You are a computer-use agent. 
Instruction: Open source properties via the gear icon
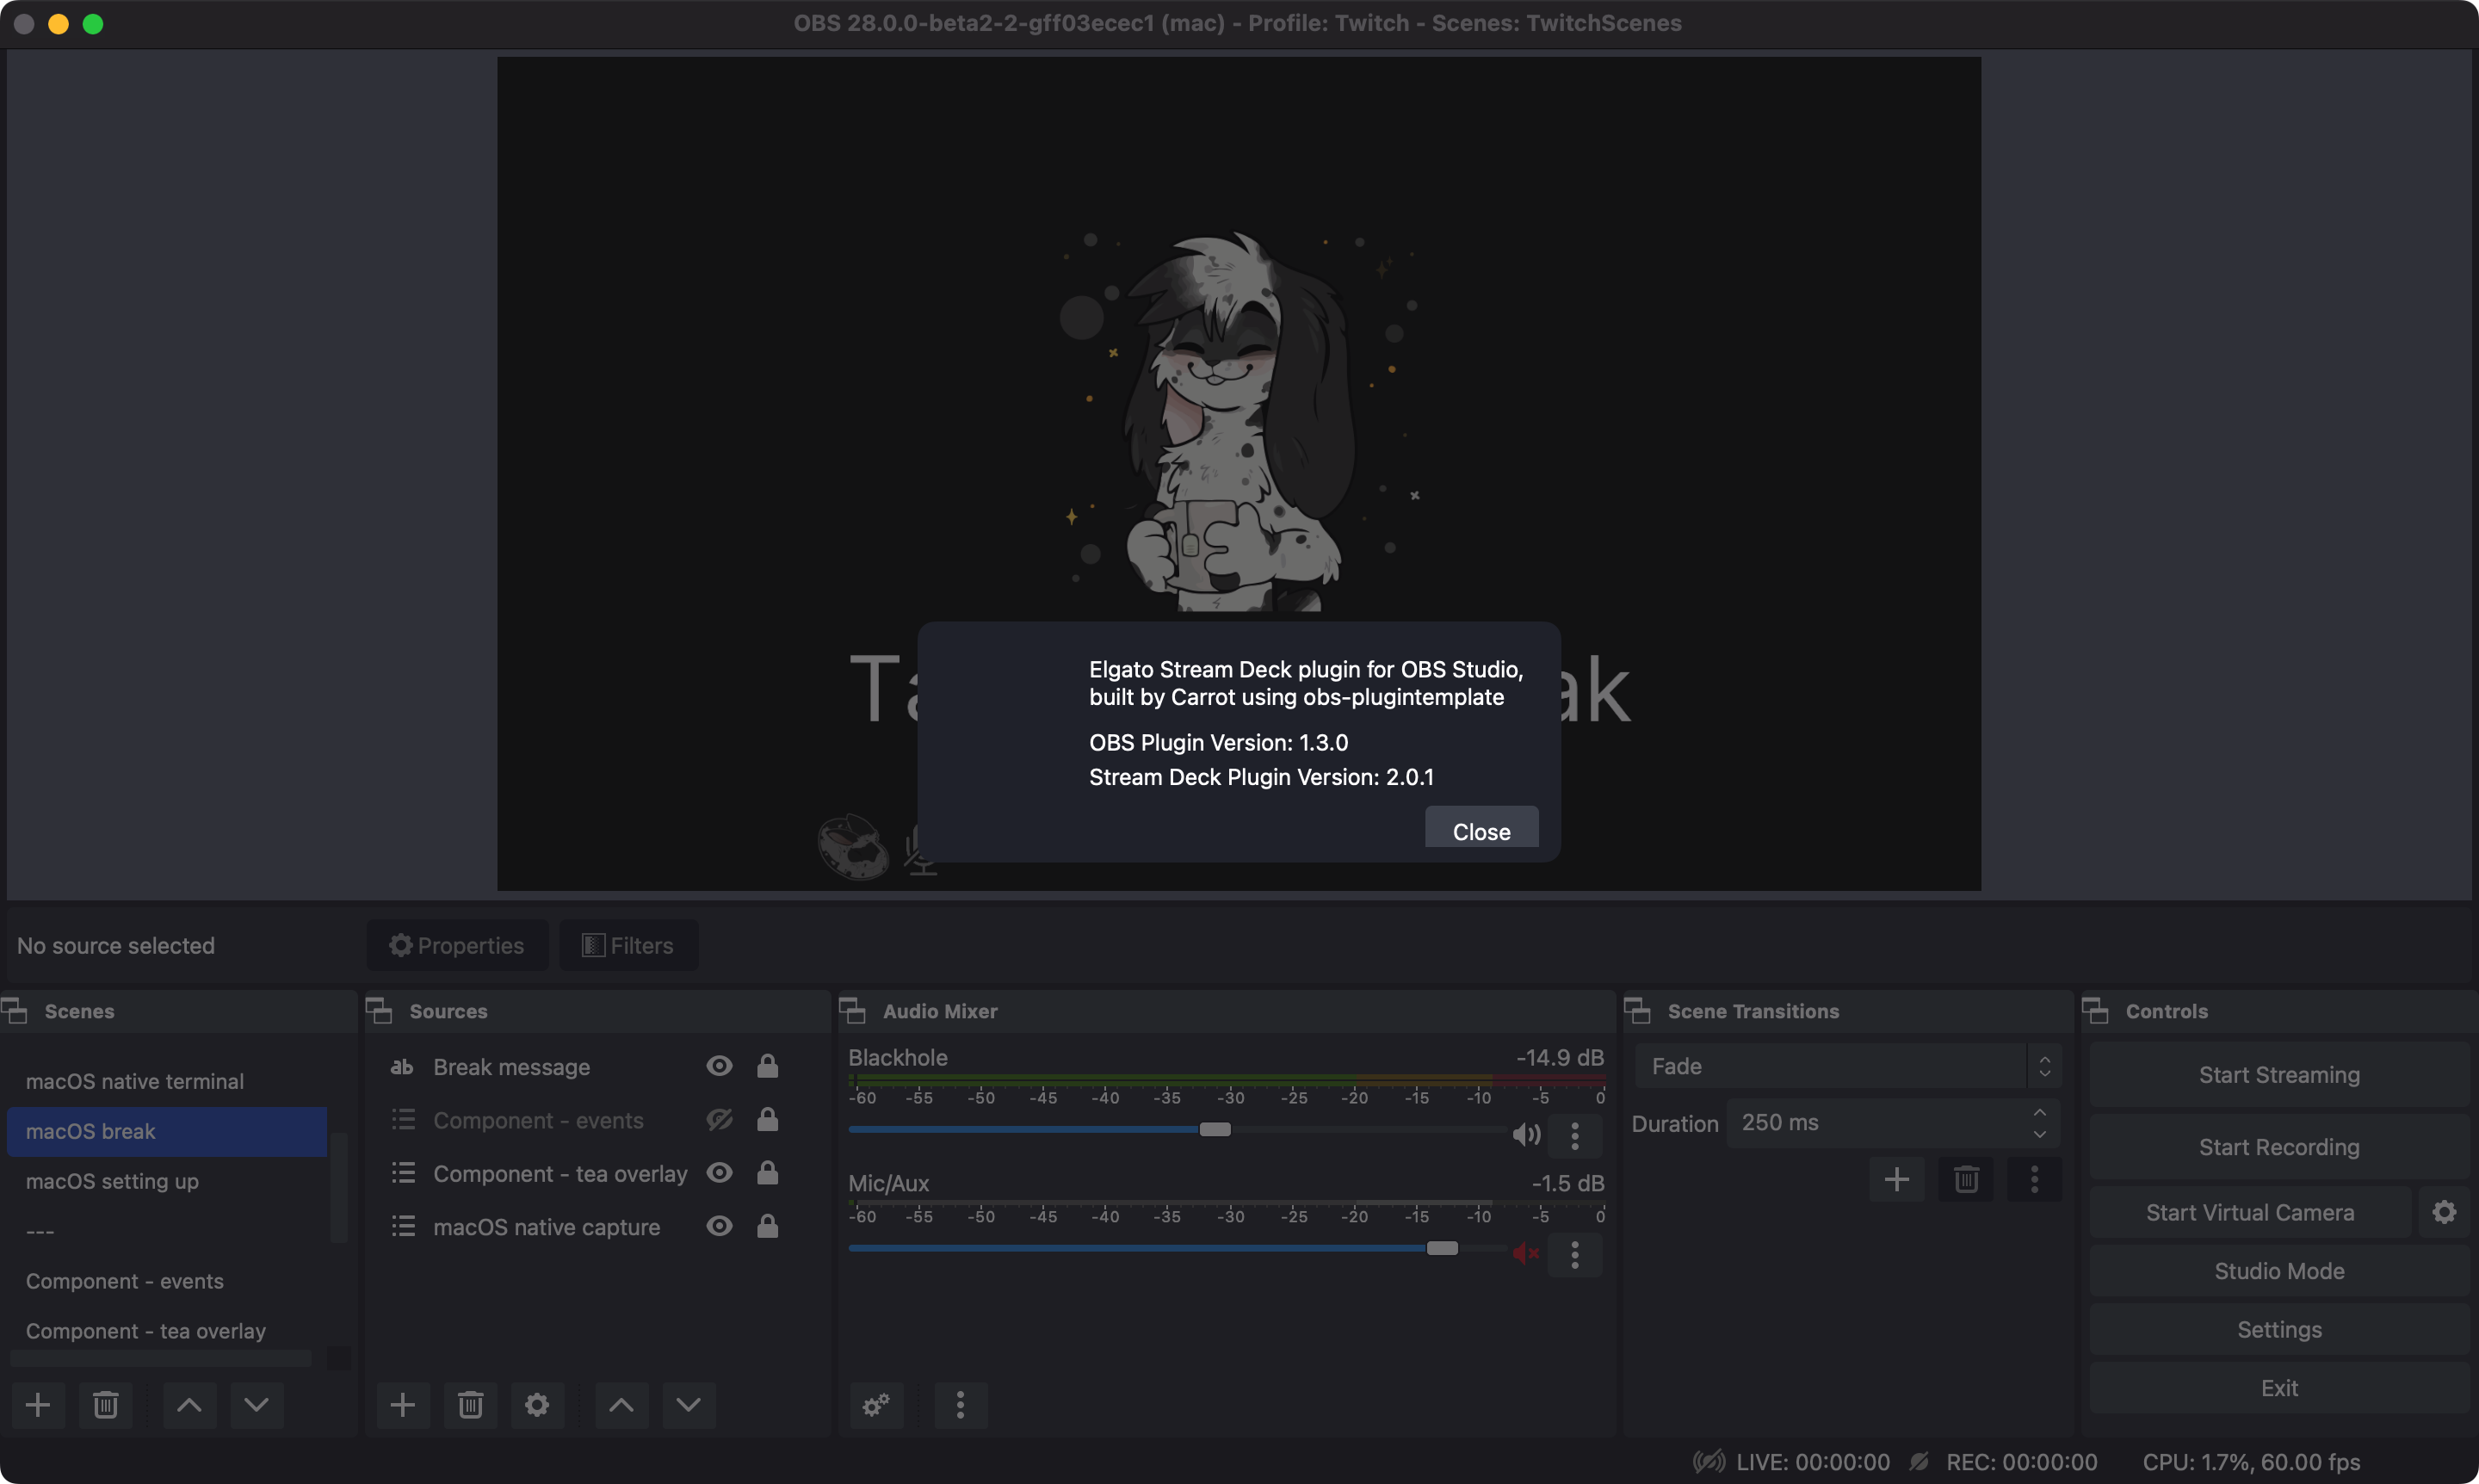pyautogui.click(x=537, y=1404)
